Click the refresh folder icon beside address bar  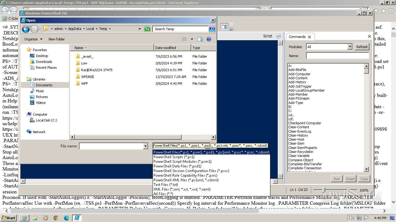click(x=148, y=29)
